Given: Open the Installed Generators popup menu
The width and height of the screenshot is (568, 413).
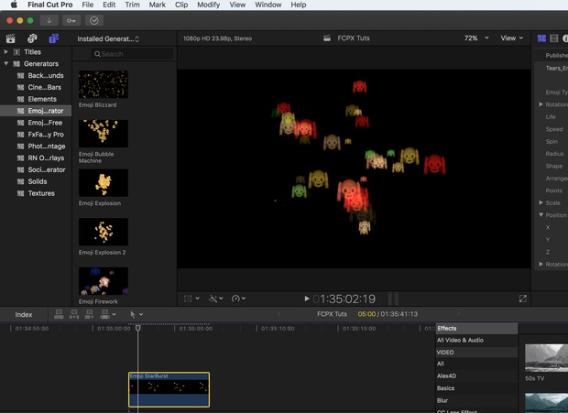Looking at the screenshot, I should [x=108, y=38].
